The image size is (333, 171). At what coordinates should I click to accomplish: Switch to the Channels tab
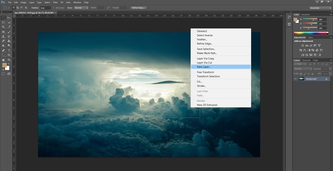click(307, 60)
